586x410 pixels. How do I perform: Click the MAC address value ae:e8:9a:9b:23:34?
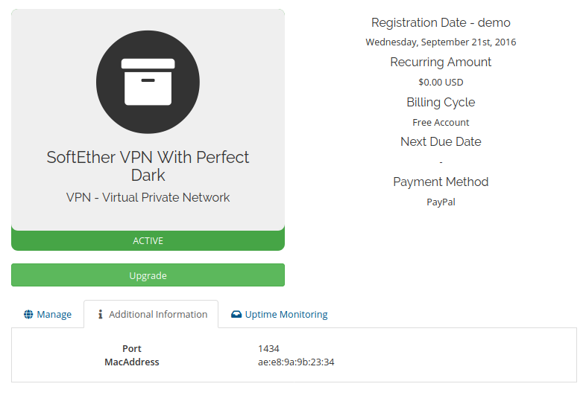[x=296, y=362]
